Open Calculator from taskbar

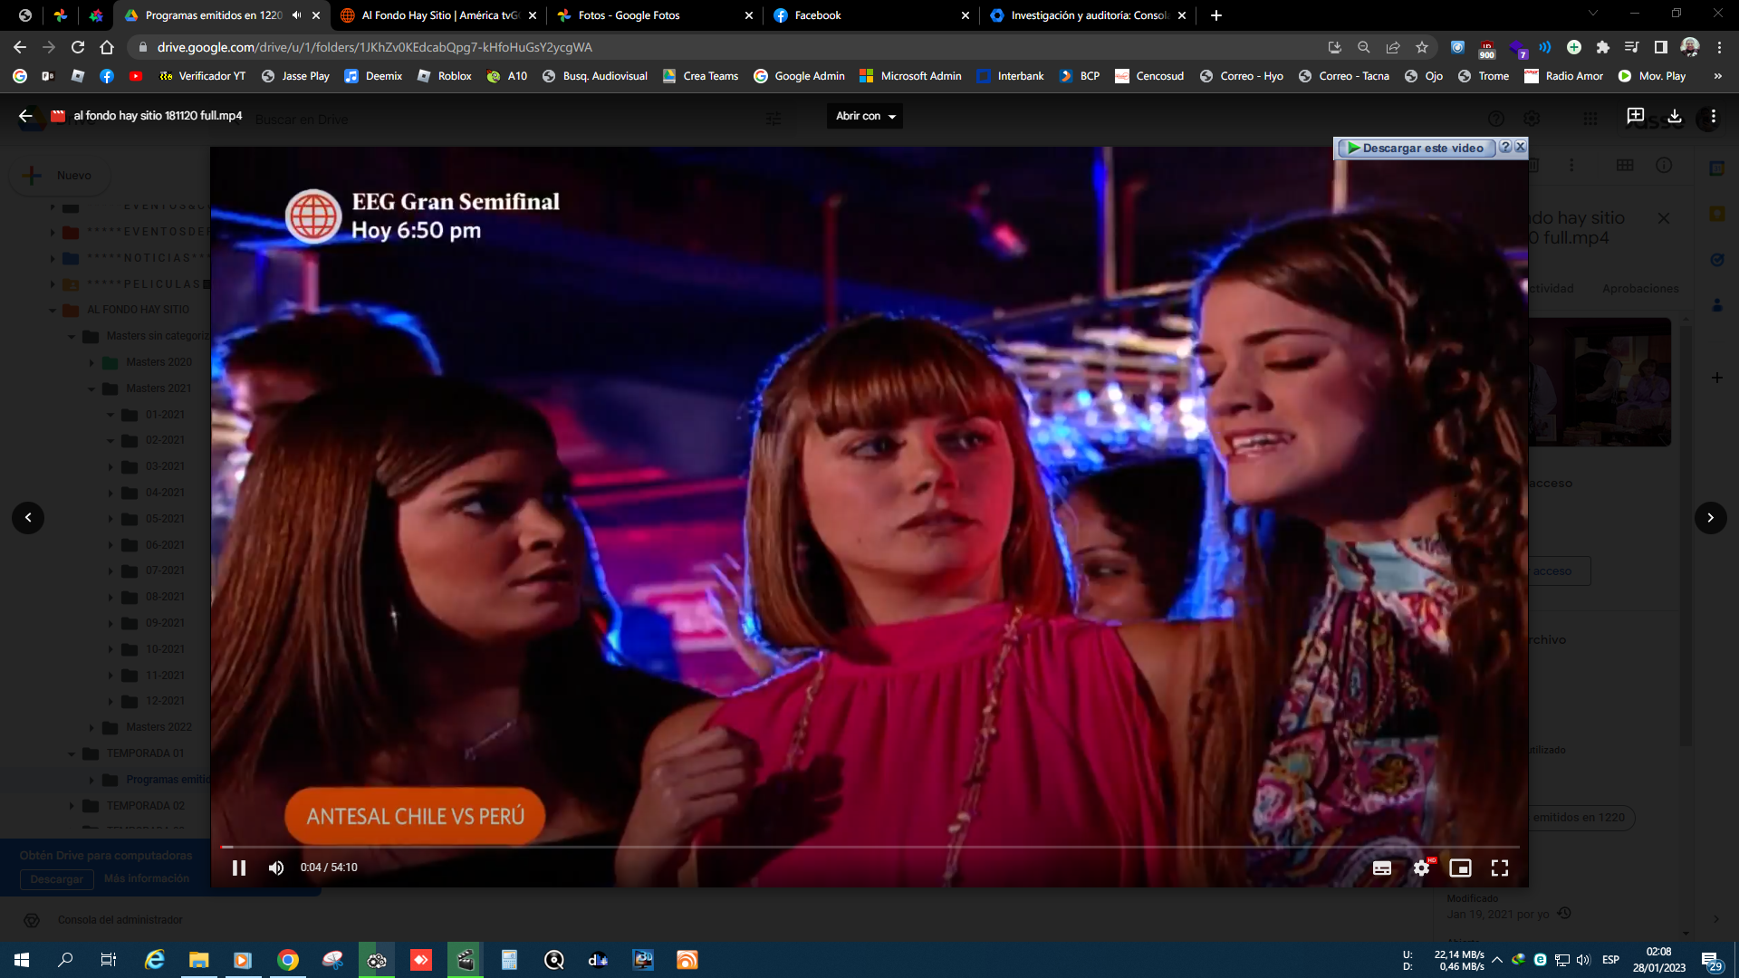(x=509, y=960)
